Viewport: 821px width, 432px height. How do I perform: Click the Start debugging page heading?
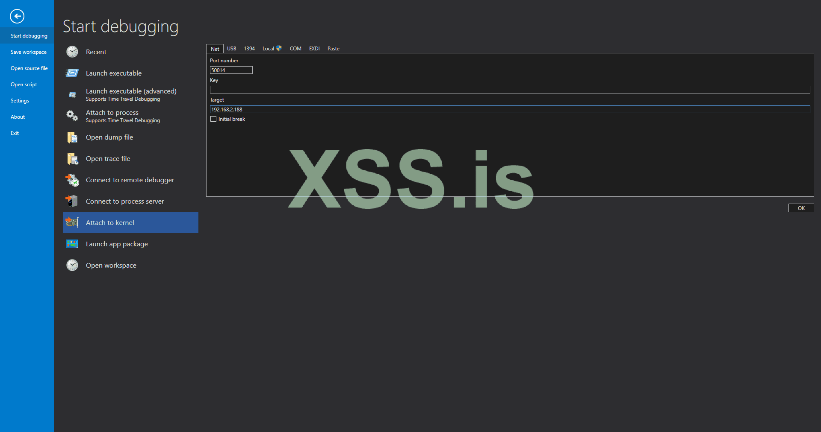121,26
